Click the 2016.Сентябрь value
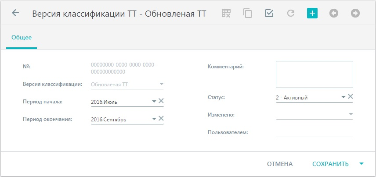The height and width of the screenshot is (177, 376). 108,120
